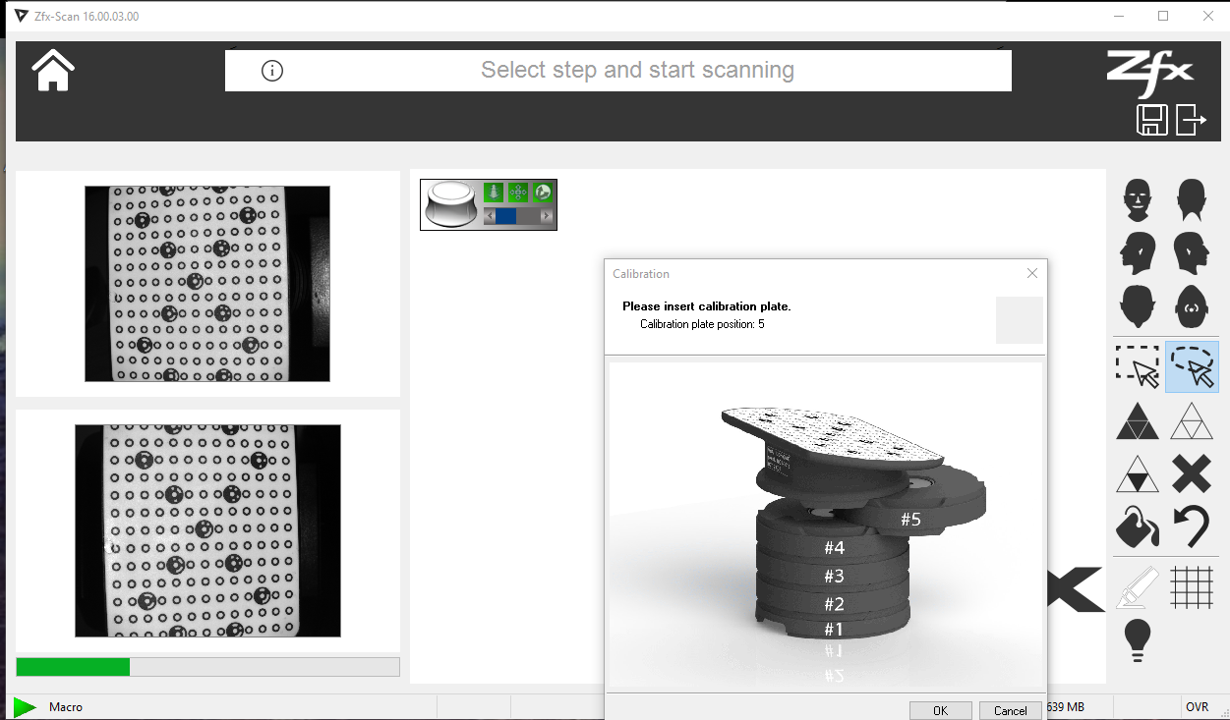Viewport: 1230px width, 720px height.
Task: Click the undo arrow icon
Action: point(1191,527)
